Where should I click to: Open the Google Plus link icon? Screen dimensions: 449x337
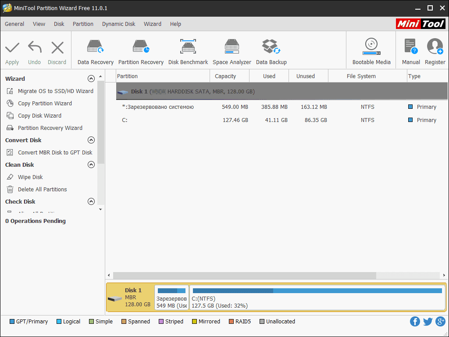[x=440, y=322]
